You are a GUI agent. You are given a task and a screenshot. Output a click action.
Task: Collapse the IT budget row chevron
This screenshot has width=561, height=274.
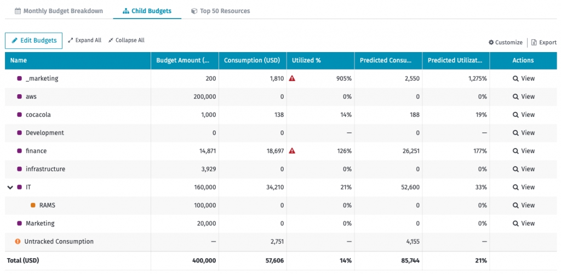(10, 187)
